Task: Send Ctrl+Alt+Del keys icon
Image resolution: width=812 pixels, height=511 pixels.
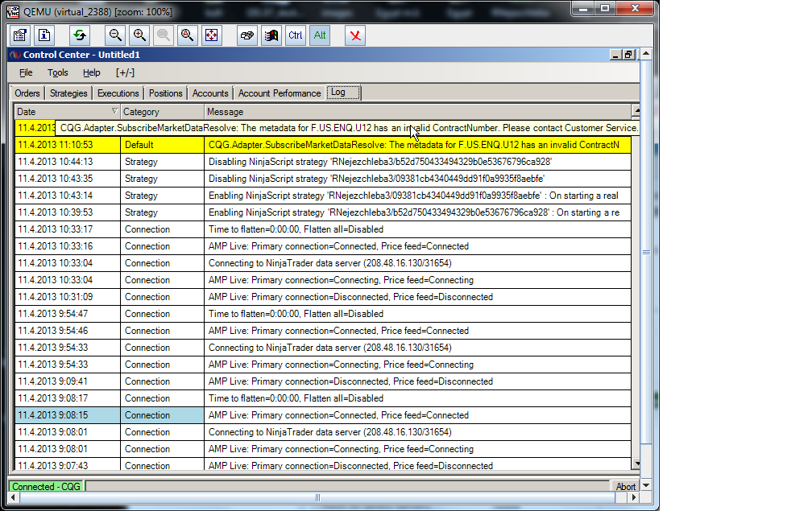Action: (x=247, y=35)
